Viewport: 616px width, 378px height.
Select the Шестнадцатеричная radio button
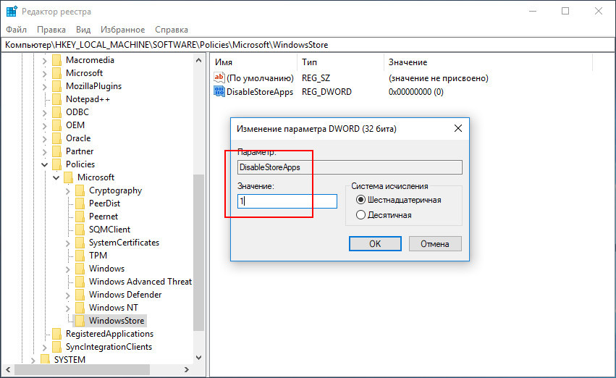(360, 200)
